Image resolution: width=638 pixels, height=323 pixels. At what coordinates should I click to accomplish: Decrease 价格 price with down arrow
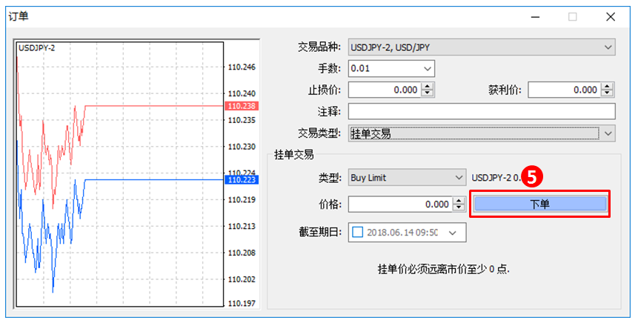(x=459, y=207)
